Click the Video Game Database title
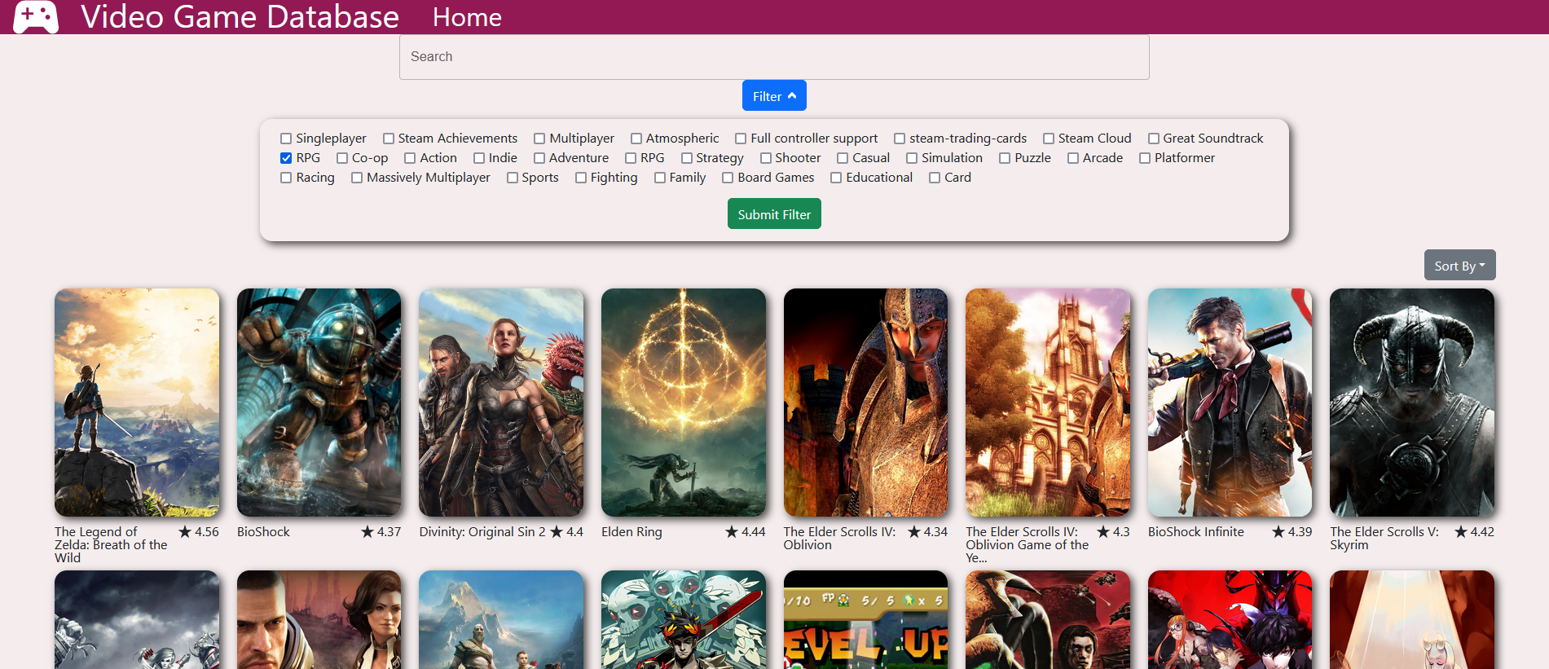Image resolution: width=1549 pixels, height=669 pixels. tap(240, 16)
